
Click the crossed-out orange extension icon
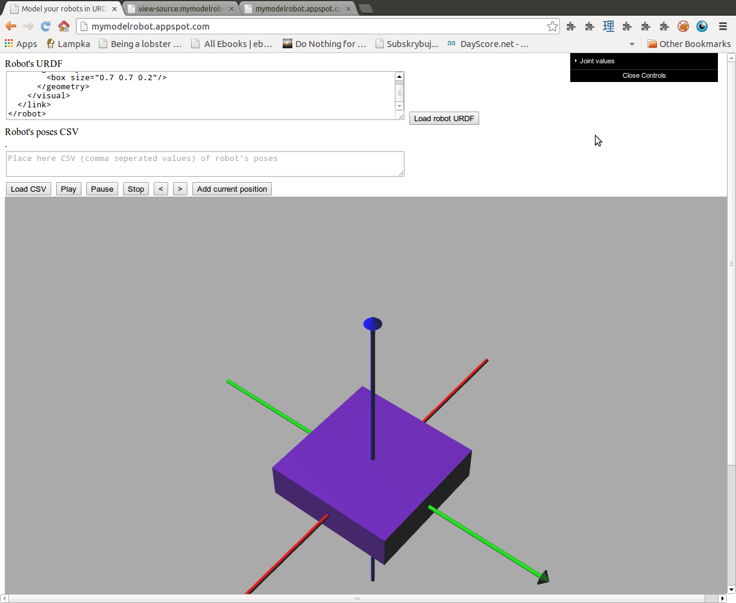[x=683, y=26]
